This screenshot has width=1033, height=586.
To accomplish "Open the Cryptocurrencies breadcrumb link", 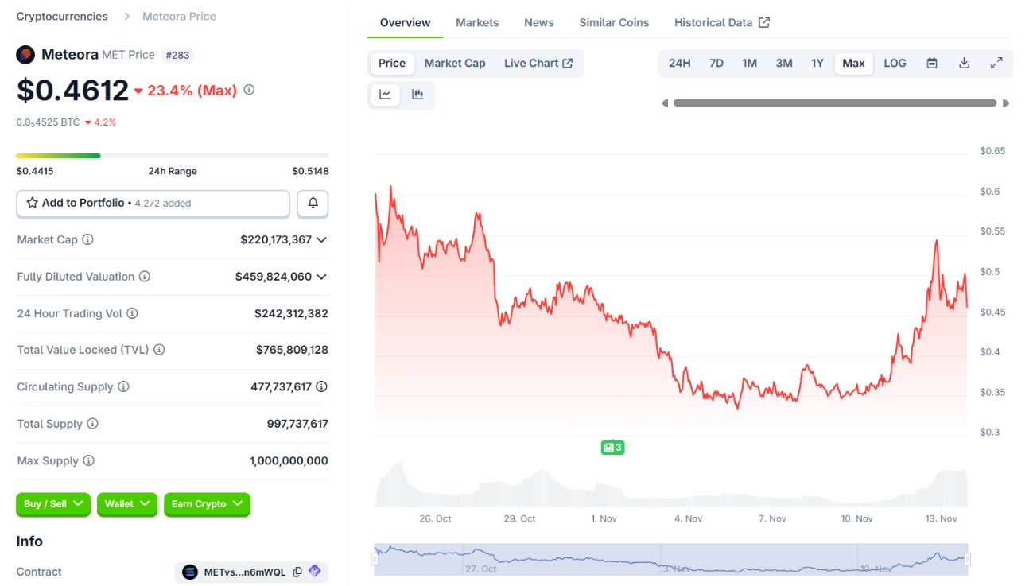I will pyautogui.click(x=62, y=16).
